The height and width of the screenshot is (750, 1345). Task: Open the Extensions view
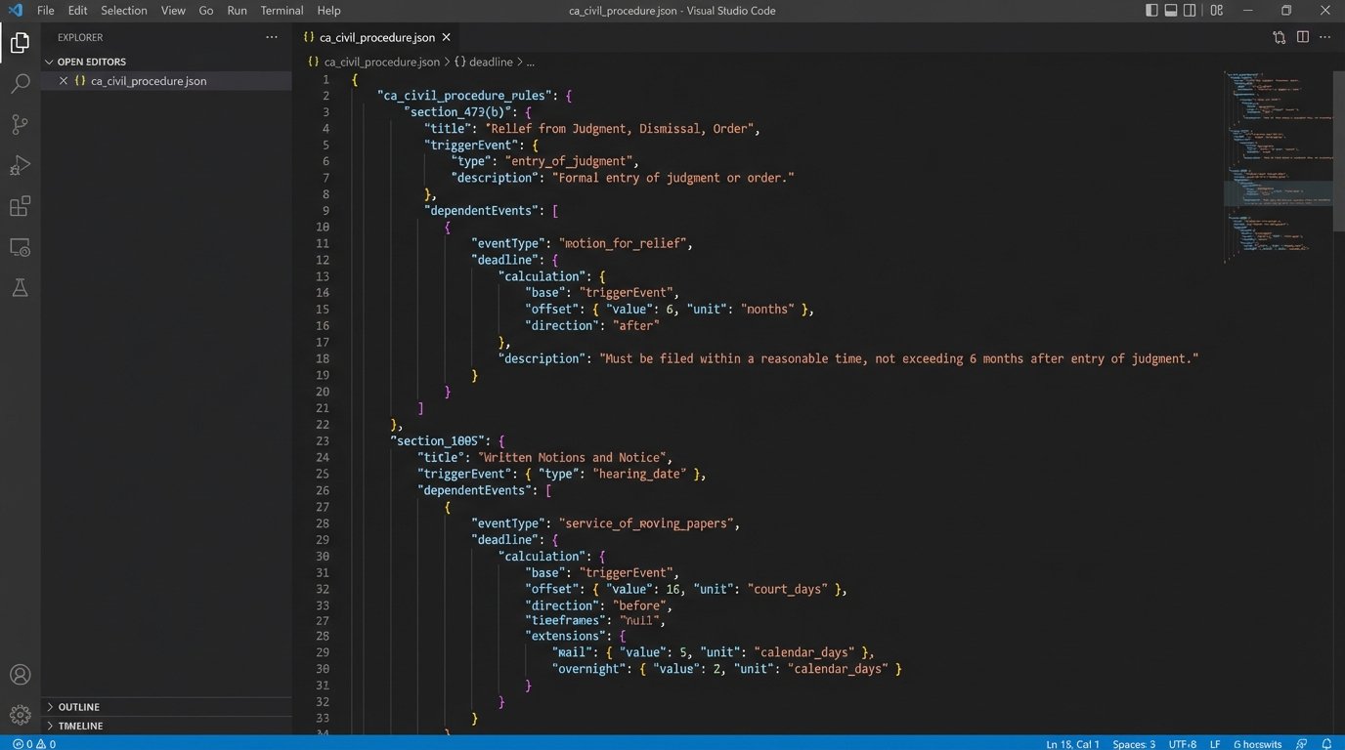[20, 206]
